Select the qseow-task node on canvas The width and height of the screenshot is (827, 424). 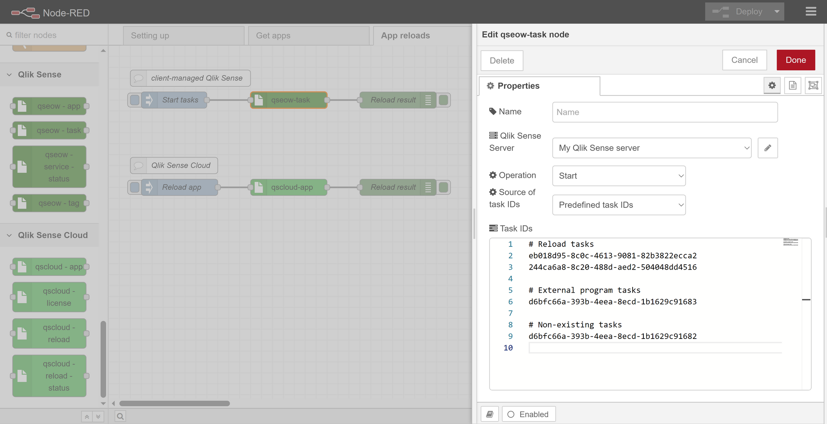(289, 100)
